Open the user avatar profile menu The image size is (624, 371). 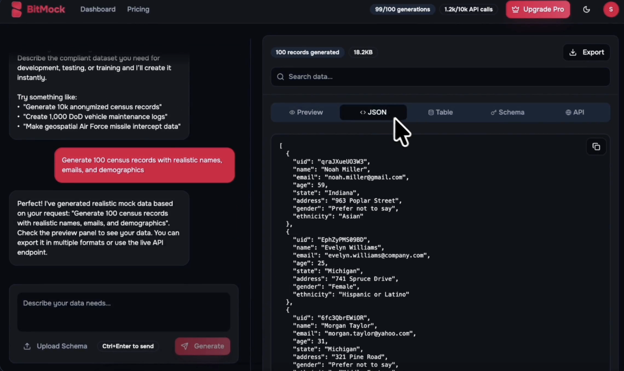tap(611, 9)
